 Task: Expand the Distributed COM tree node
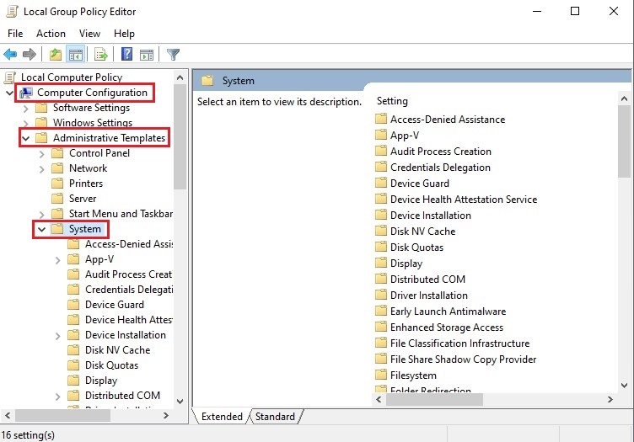[x=58, y=397]
